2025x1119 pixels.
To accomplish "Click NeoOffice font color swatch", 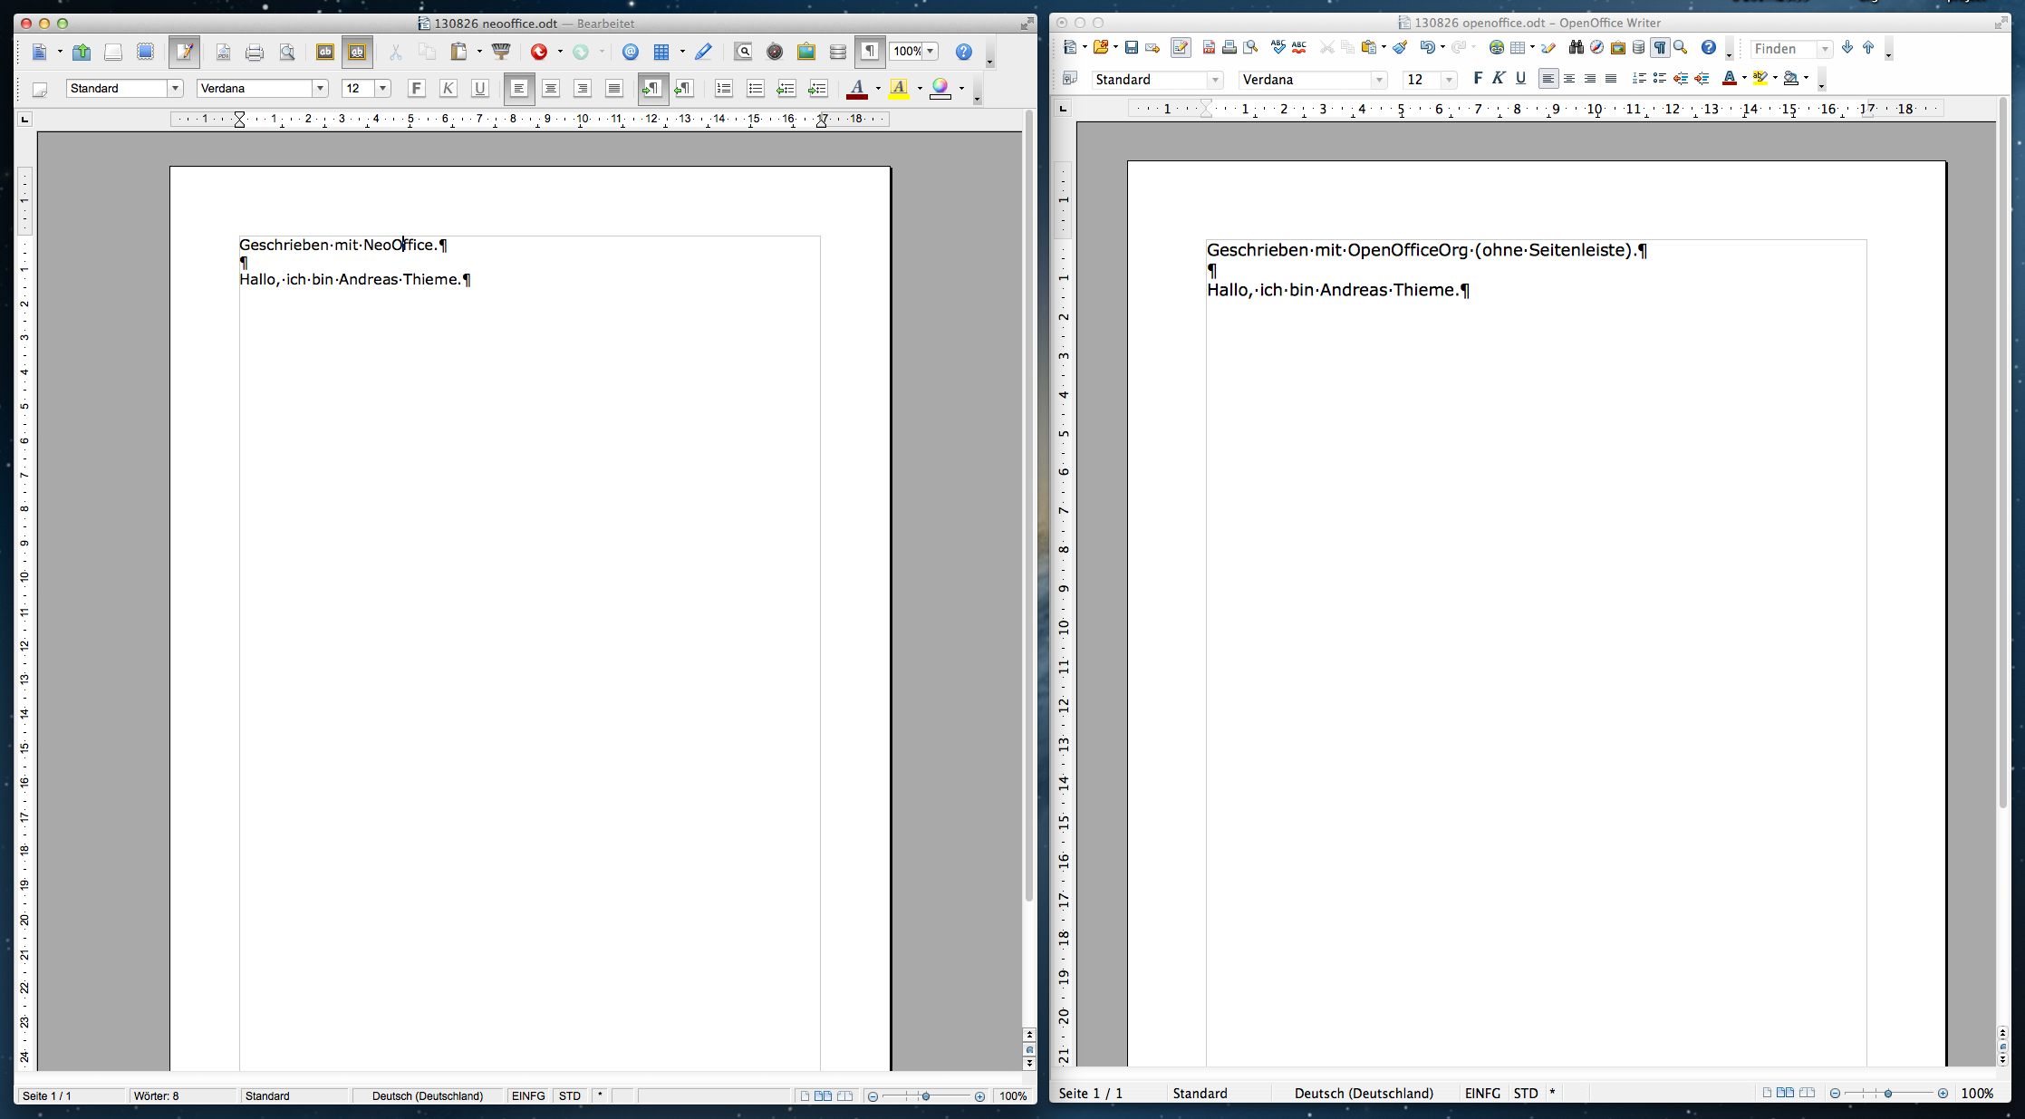I will (x=857, y=89).
